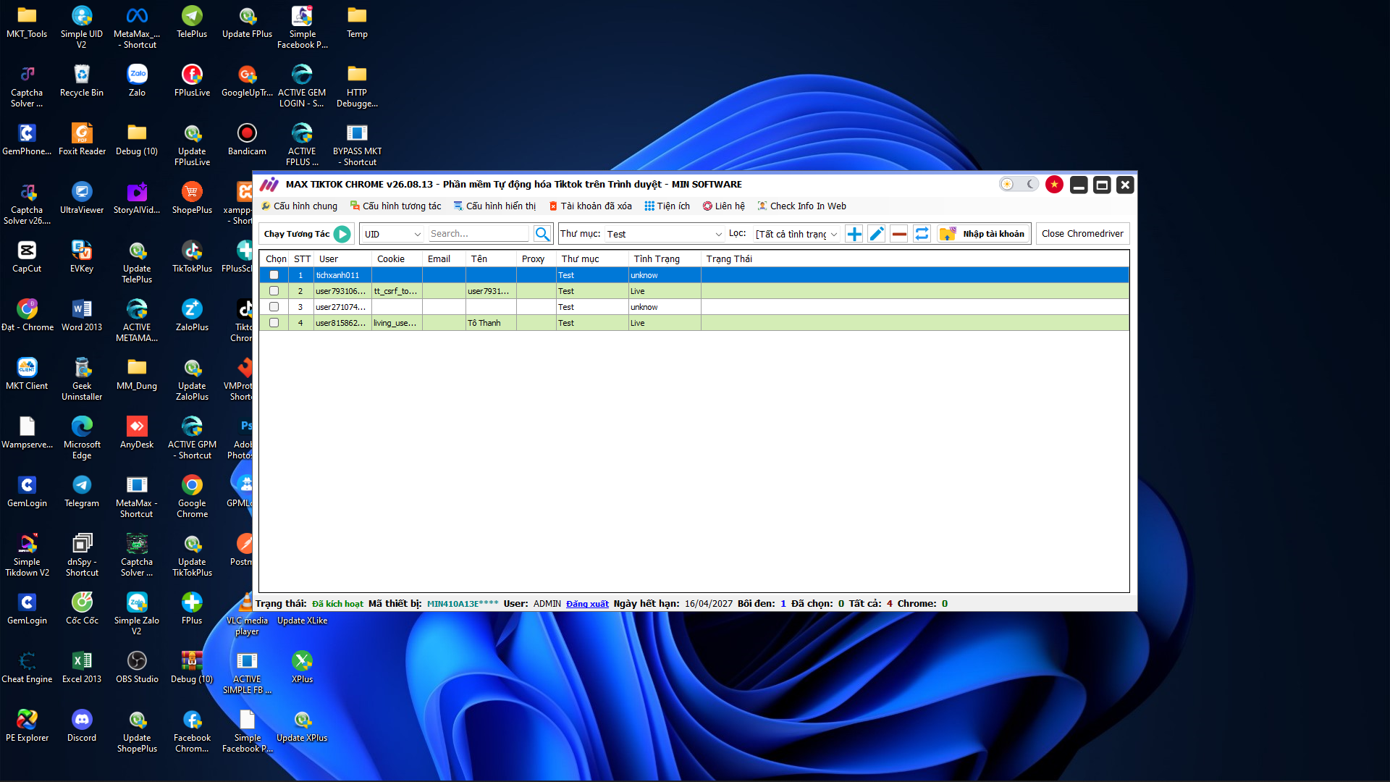Select the Tô Thanh name cell
1390x782 pixels.
(491, 323)
